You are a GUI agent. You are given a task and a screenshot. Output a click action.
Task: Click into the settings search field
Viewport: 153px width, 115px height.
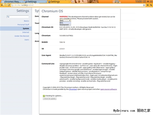18,17
